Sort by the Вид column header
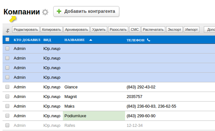This screenshot has height=131, width=215. pos(47,40)
